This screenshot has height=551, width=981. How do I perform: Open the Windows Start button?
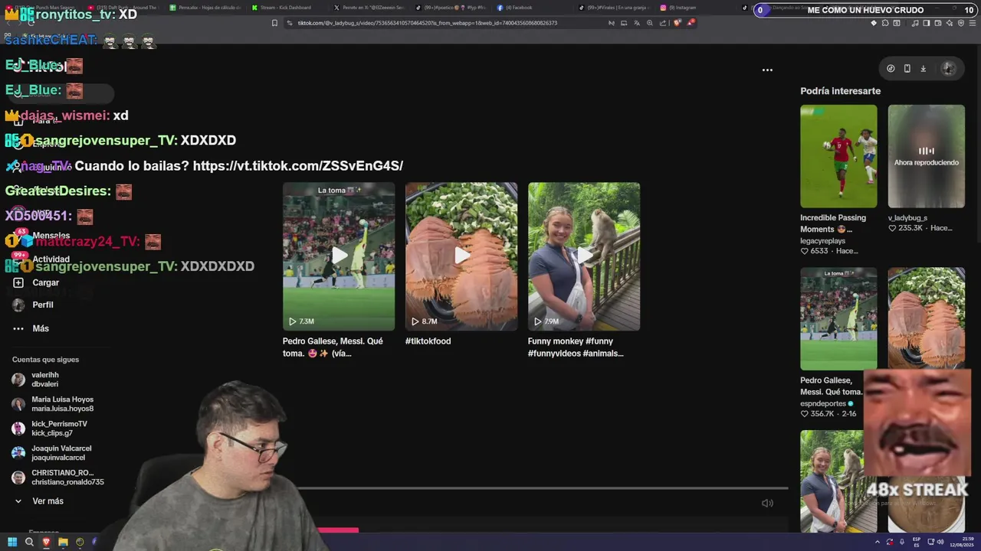[x=12, y=542]
